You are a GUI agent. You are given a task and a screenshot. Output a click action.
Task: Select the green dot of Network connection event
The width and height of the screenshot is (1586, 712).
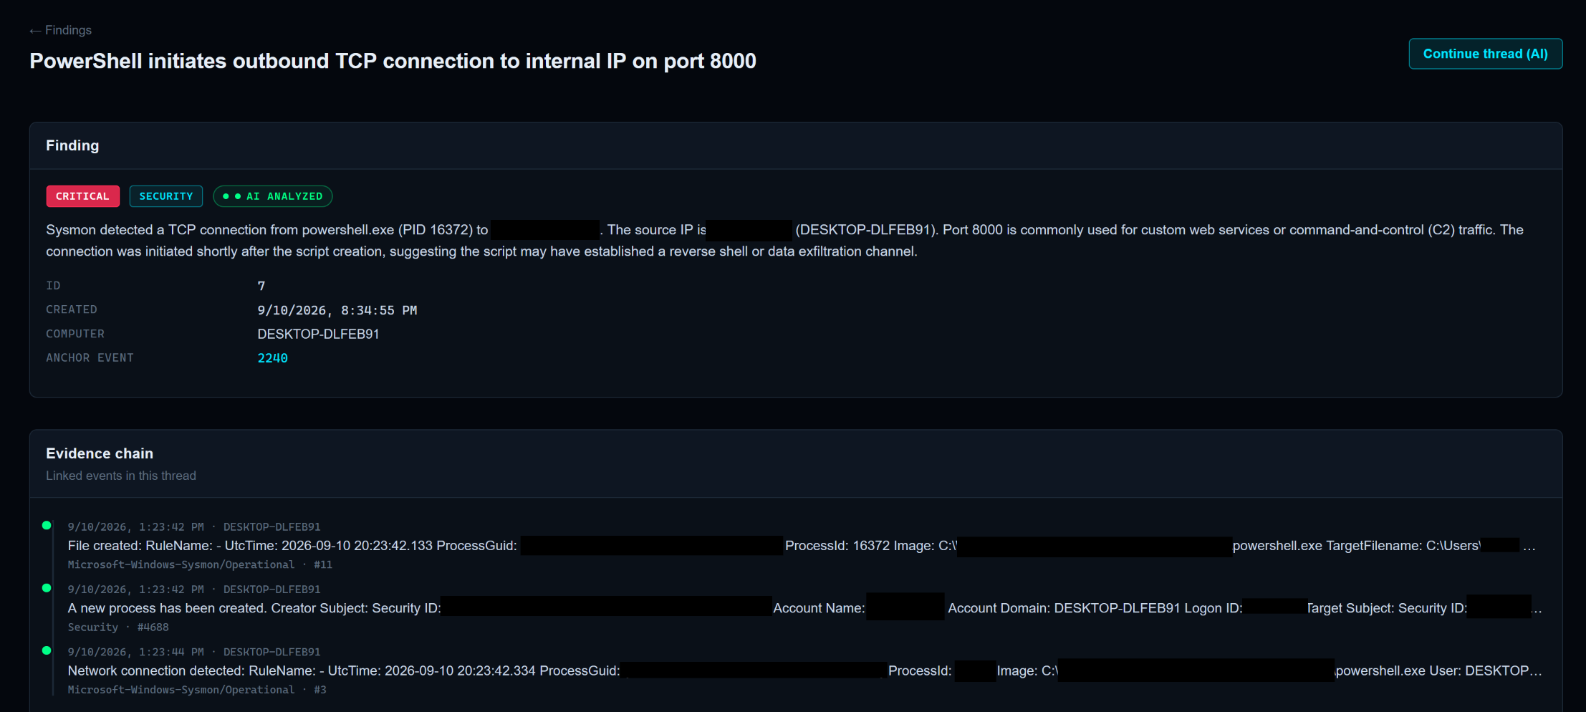pos(47,650)
